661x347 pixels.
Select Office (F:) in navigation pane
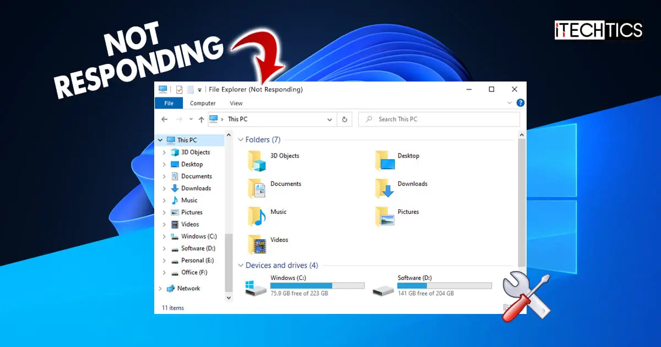click(188, 272)
